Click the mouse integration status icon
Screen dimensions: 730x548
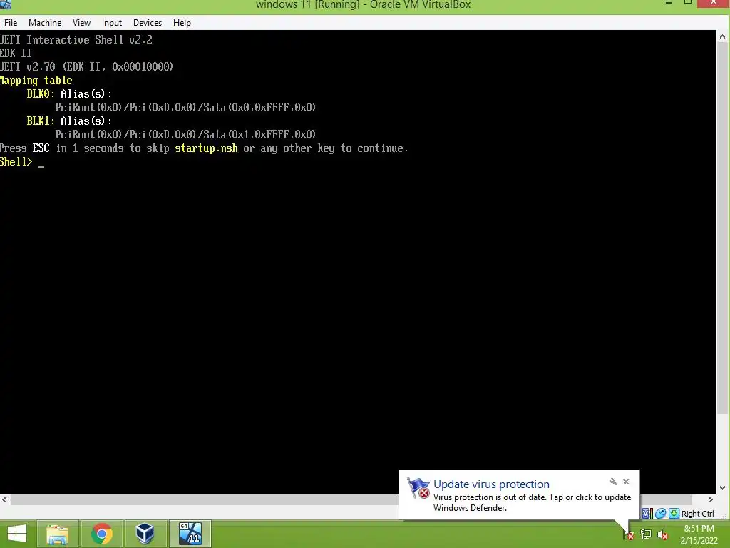[x=661, y=514]
